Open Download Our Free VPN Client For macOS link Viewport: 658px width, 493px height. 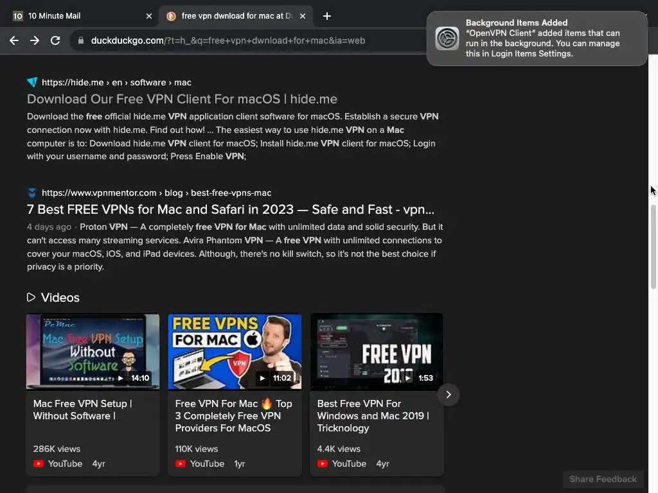[x=182, y=99]
